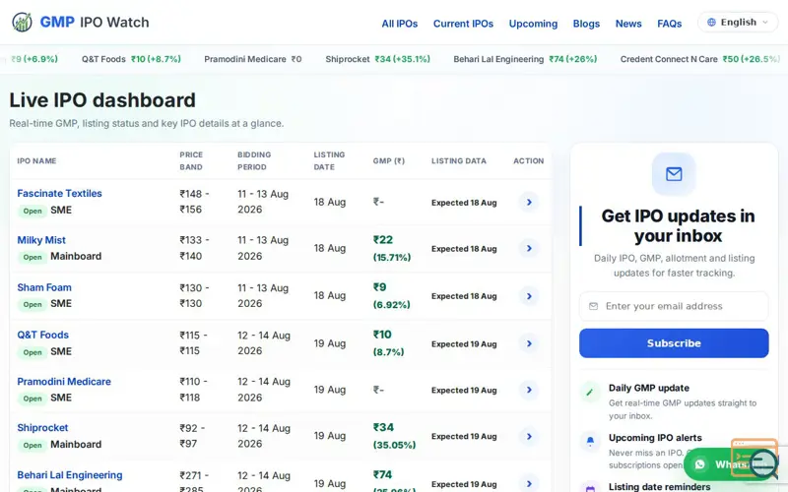
Task: Click Shiprocket ₹34 (+35.1%) ticker item
Action: [x=377, y=59]
